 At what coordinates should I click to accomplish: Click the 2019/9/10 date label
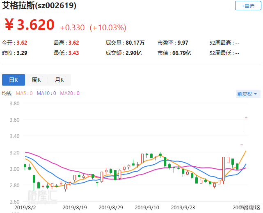click(147, 208)
